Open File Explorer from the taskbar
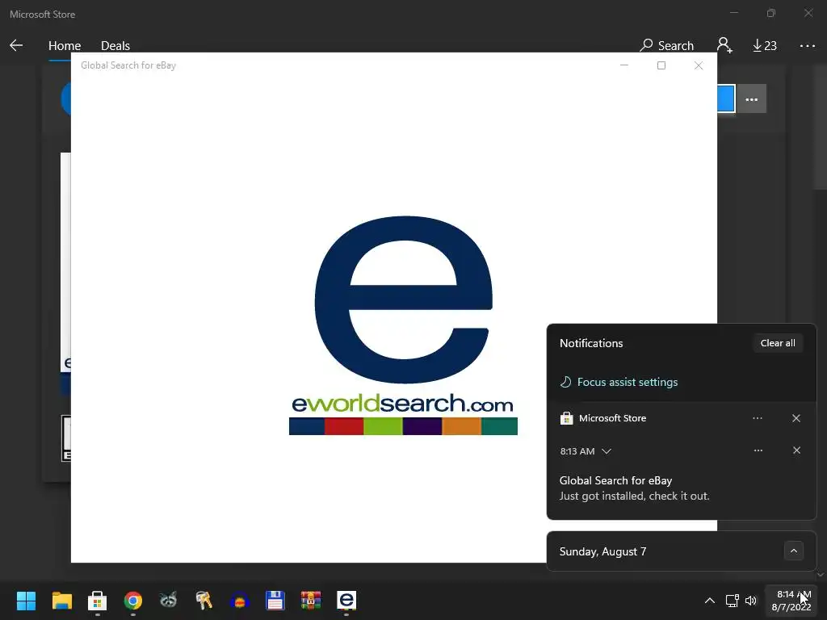This screenshot has width=827, height=620. pos(61,601)
